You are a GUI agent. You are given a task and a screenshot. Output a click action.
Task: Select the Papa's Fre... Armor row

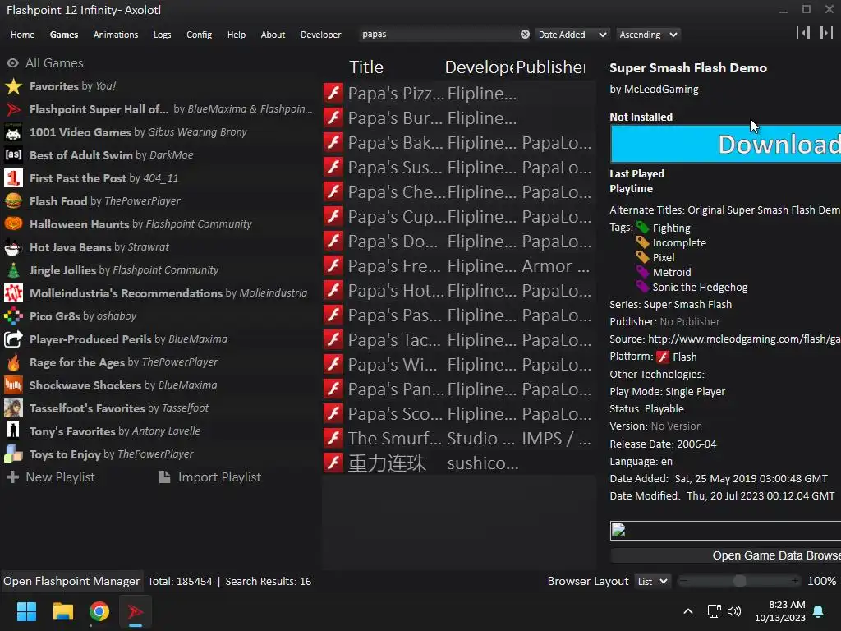tap(459, 265)
